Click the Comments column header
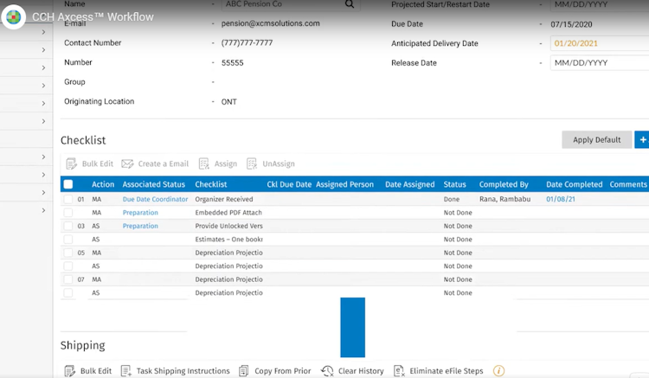This screenshot has width=649, height=378. (628, 184)
